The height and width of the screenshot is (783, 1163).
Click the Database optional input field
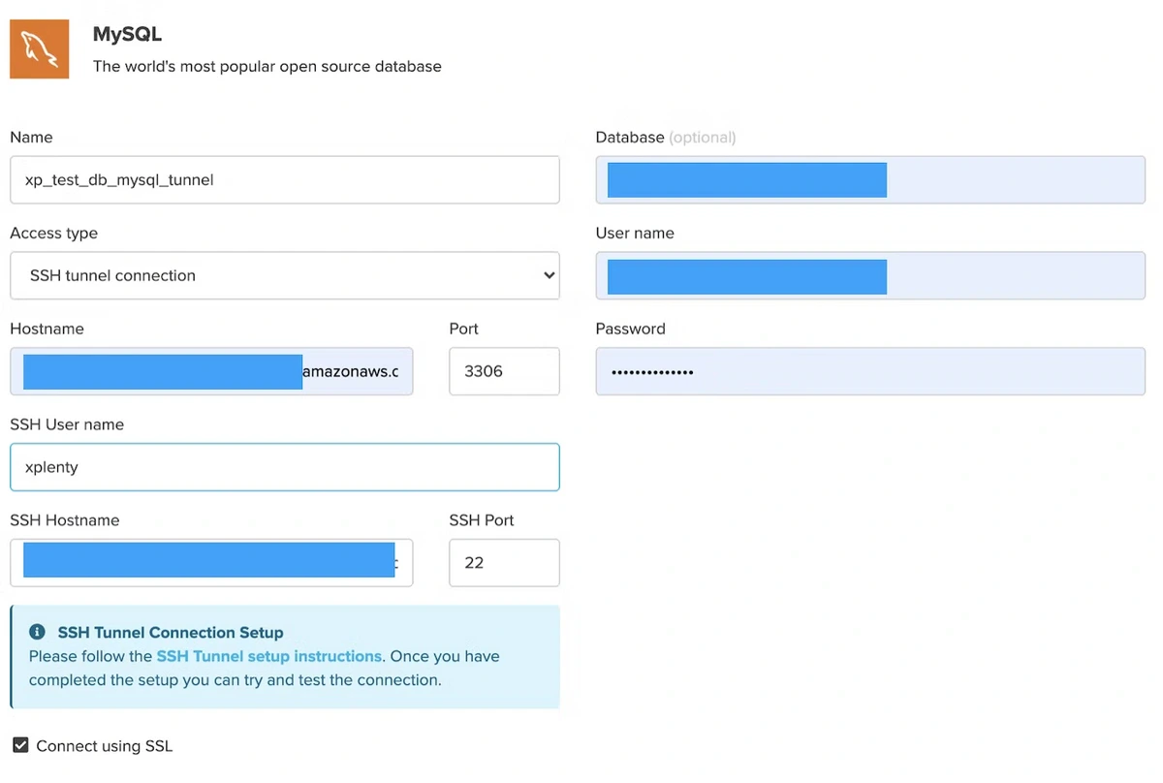pos(870,179)
